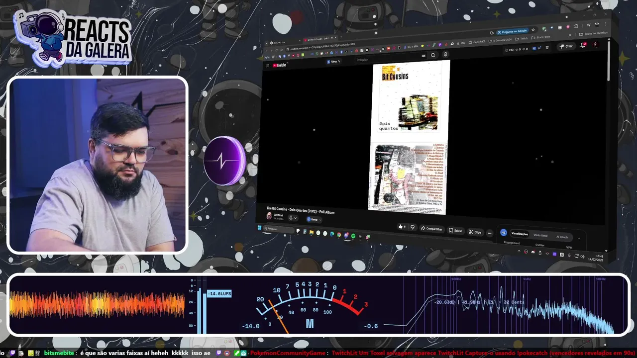Click the YouTube search magnifier button
Viewport: 637px width, 358px height.
(x=433, y=55)
